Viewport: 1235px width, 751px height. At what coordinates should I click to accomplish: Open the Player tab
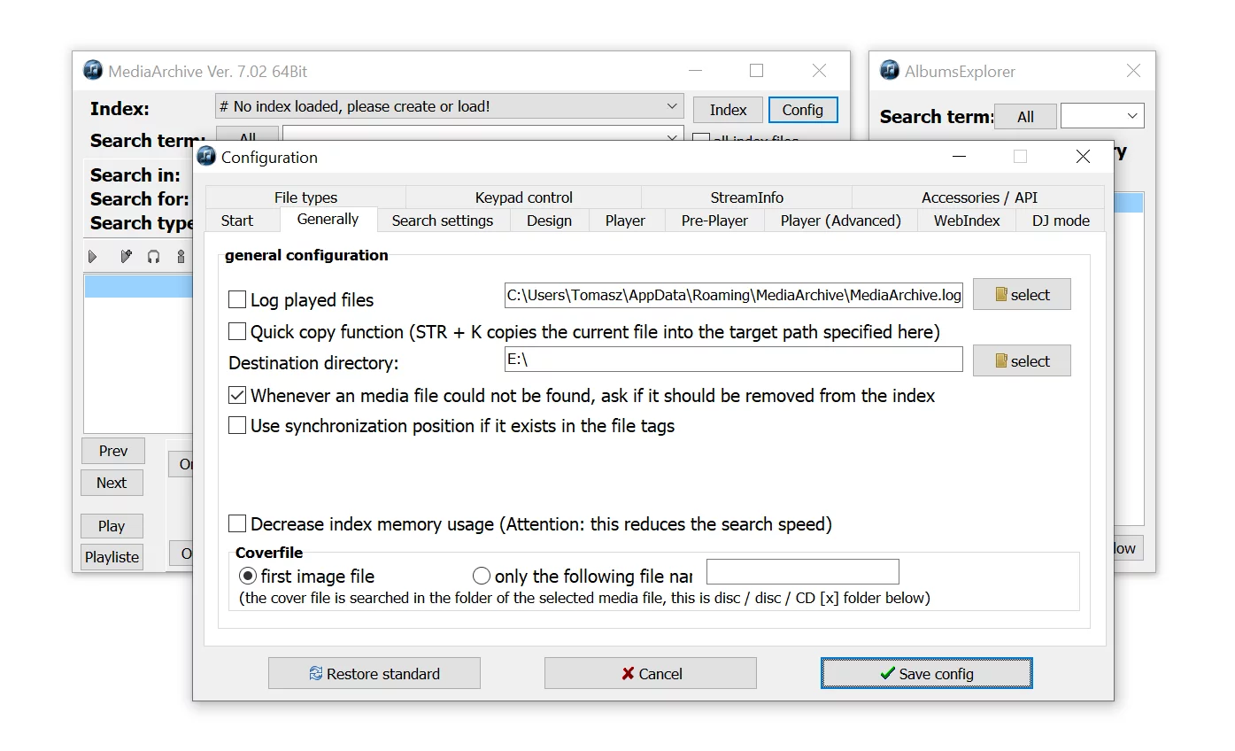[625, 221]
